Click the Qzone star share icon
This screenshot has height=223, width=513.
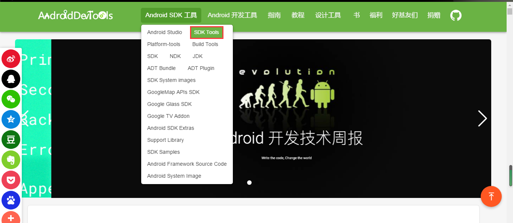(11, 119)
